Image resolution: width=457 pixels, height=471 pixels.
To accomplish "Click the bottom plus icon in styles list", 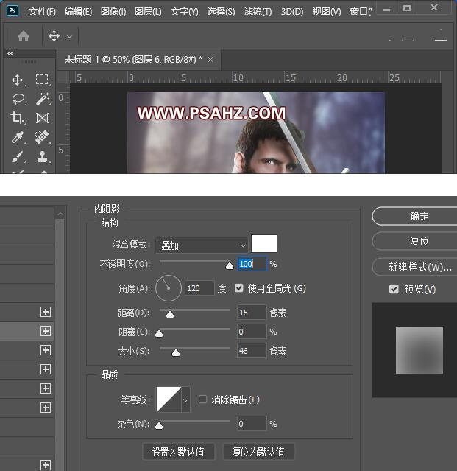I will pos(46,465).
